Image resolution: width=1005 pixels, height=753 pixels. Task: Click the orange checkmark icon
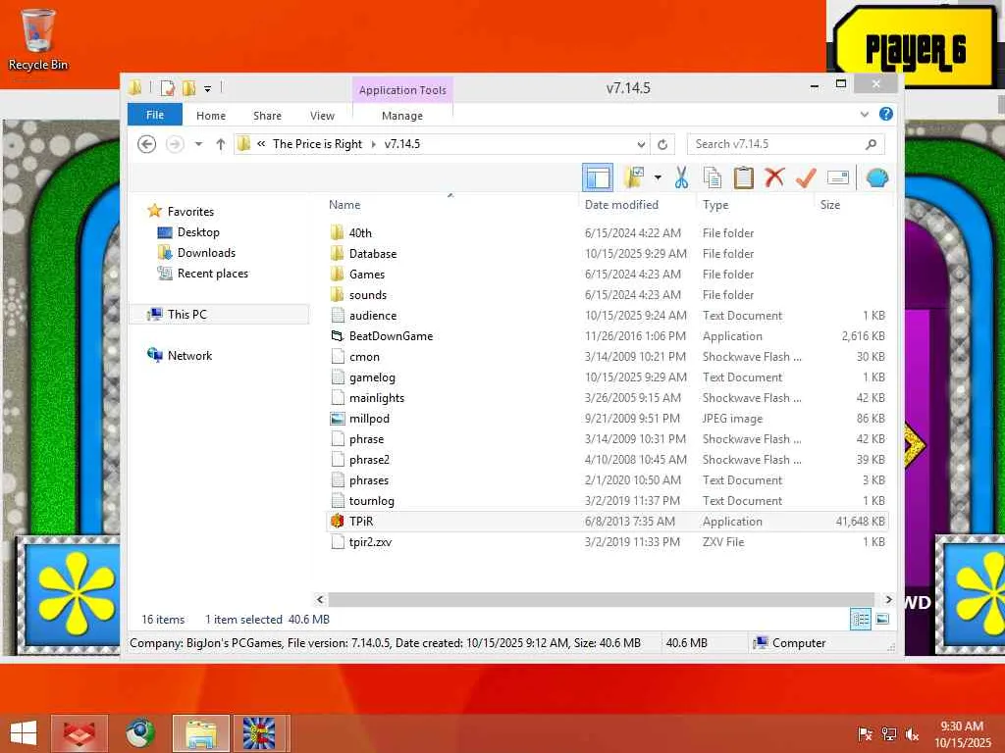click(807, 177)
